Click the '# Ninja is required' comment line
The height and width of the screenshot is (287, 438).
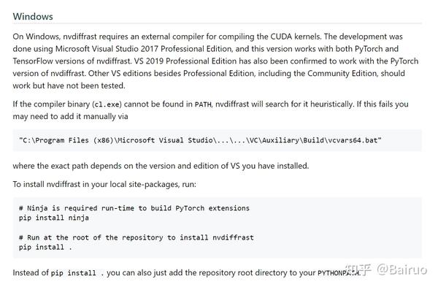click(134, 208)
